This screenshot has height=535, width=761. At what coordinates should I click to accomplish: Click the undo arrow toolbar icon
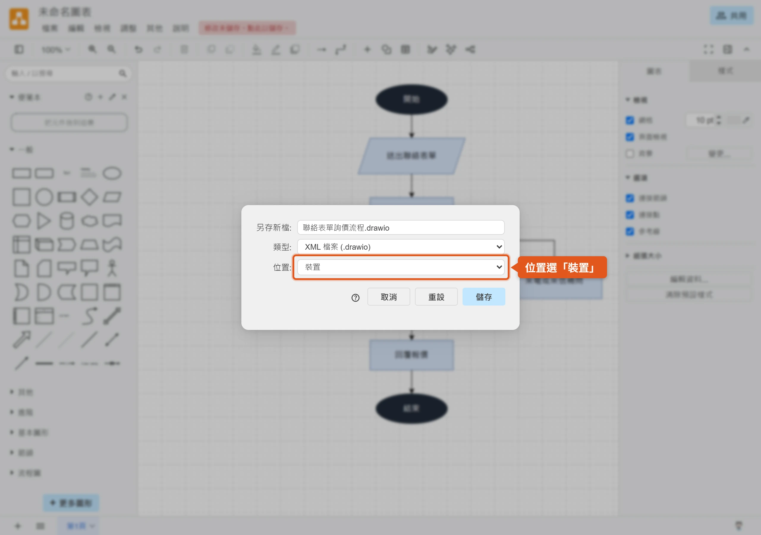pyautogui.click(x=139, y=49)
